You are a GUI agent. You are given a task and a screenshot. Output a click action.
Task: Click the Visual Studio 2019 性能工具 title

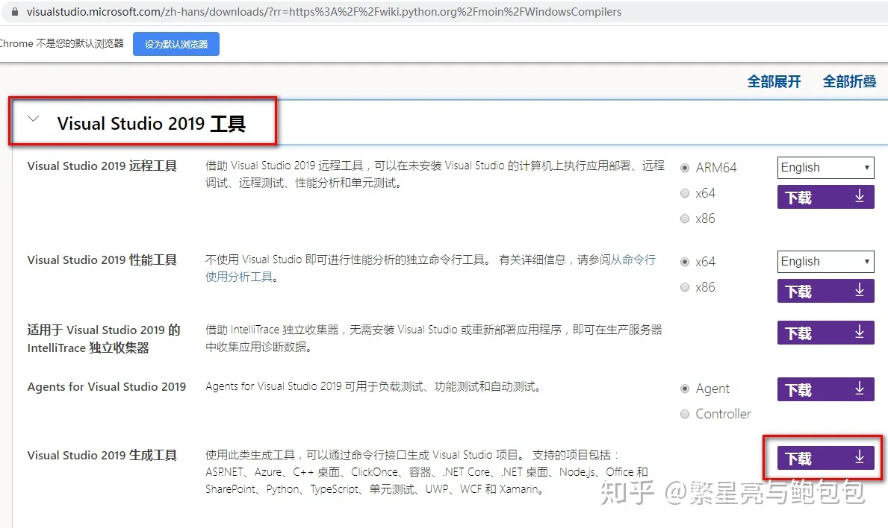click(102, 260)
